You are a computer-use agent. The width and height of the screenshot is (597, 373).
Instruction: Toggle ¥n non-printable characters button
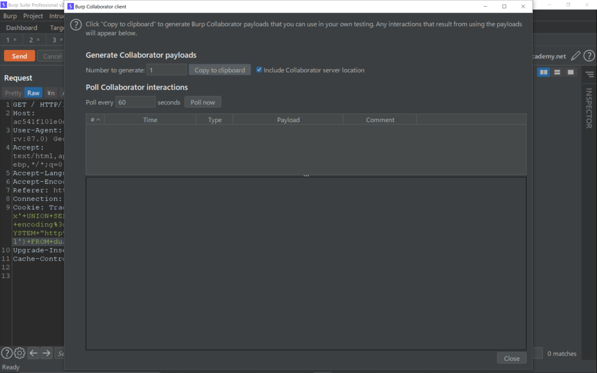[x=51, y=93]
